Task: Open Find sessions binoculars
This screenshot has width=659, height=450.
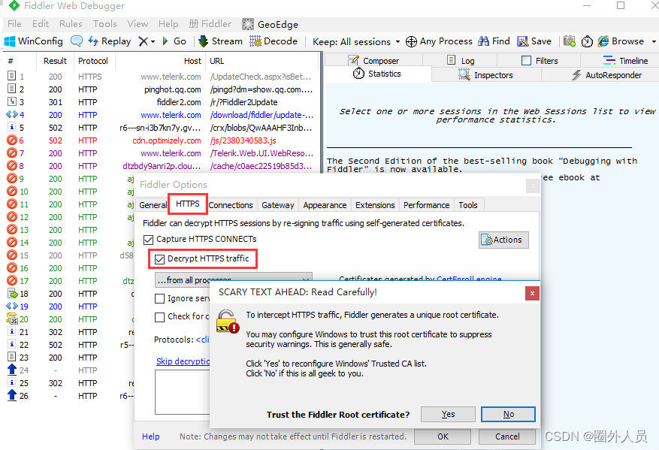Action: (494, 41)
